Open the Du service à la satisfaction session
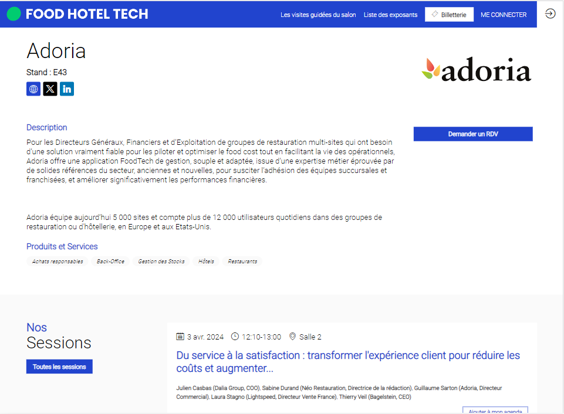 pos(348,362)
